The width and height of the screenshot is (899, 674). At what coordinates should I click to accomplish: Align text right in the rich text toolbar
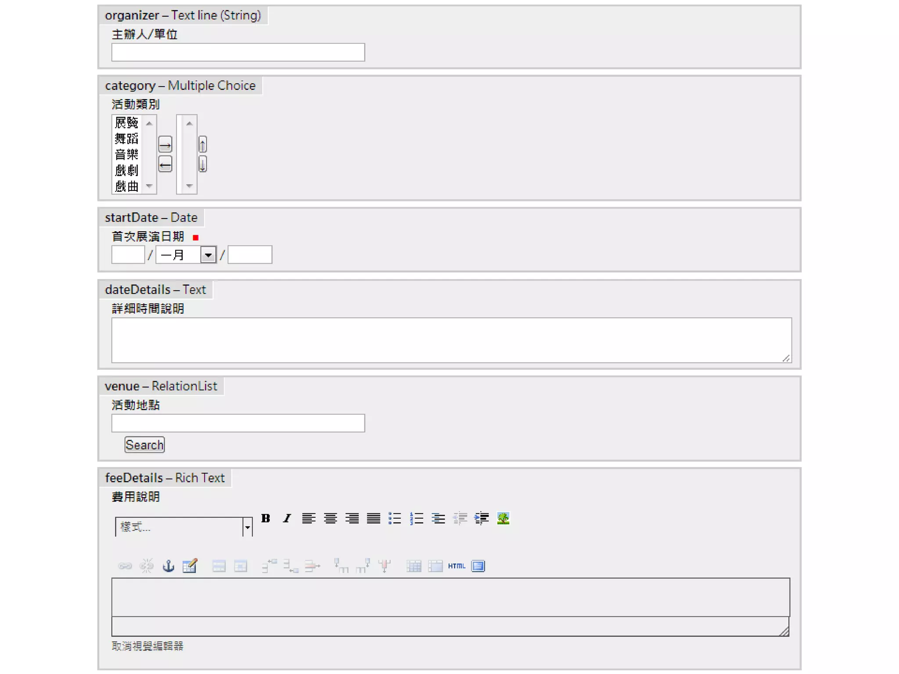[352, 518]
